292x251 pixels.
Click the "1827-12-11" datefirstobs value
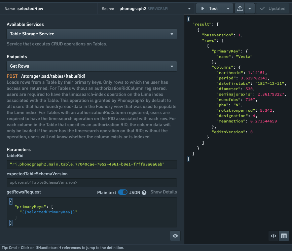(x=269, y=83)
